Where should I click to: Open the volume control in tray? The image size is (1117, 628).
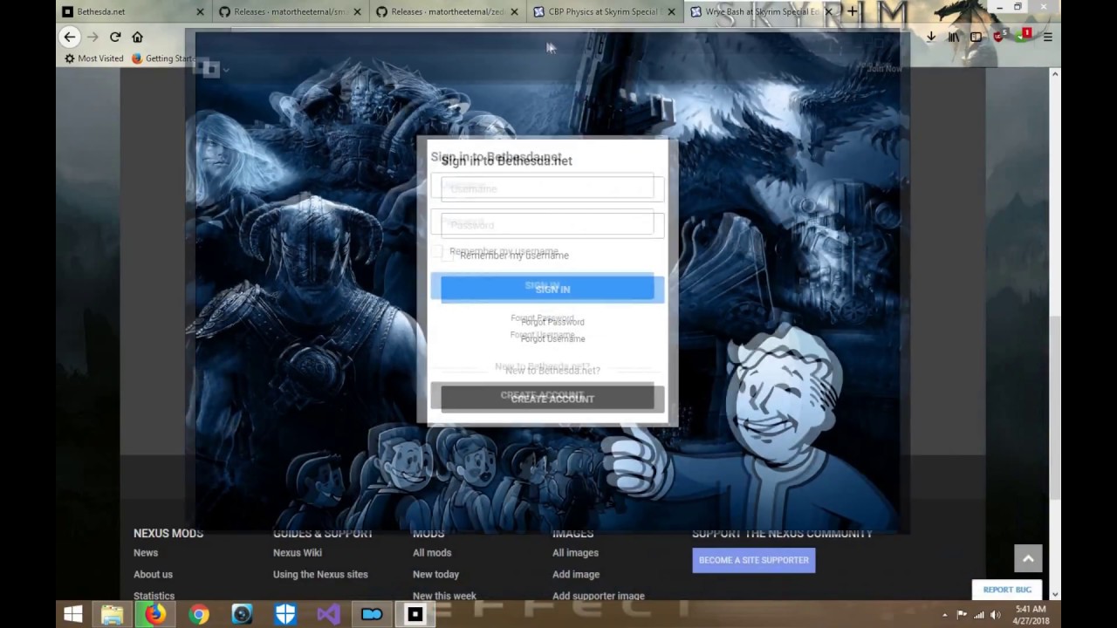click(995, 615)
